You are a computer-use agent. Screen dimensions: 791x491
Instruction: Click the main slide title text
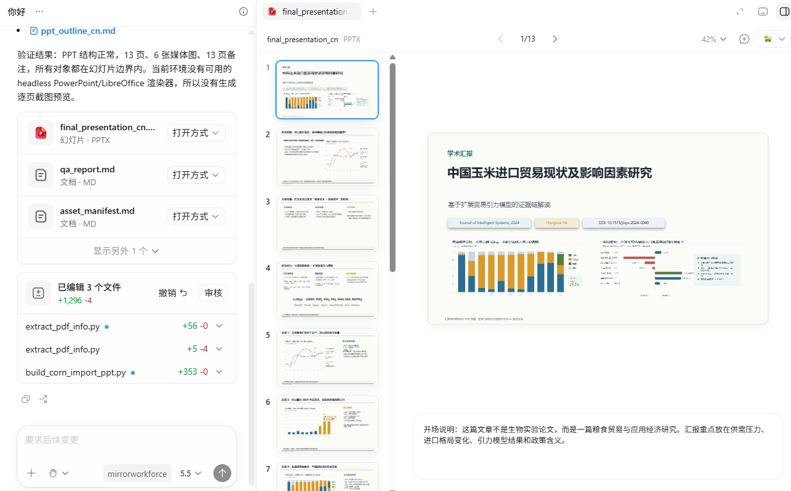[x=549, y=173]
